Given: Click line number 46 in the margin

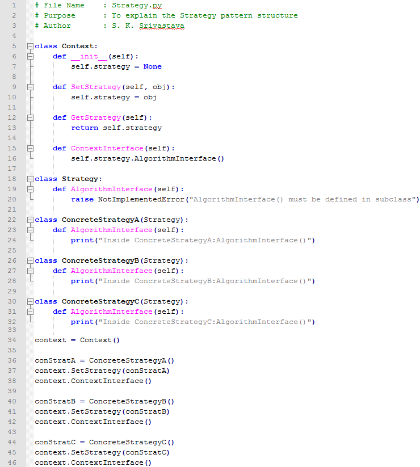Looking at the screenshot, I should [x=12, y=462].
